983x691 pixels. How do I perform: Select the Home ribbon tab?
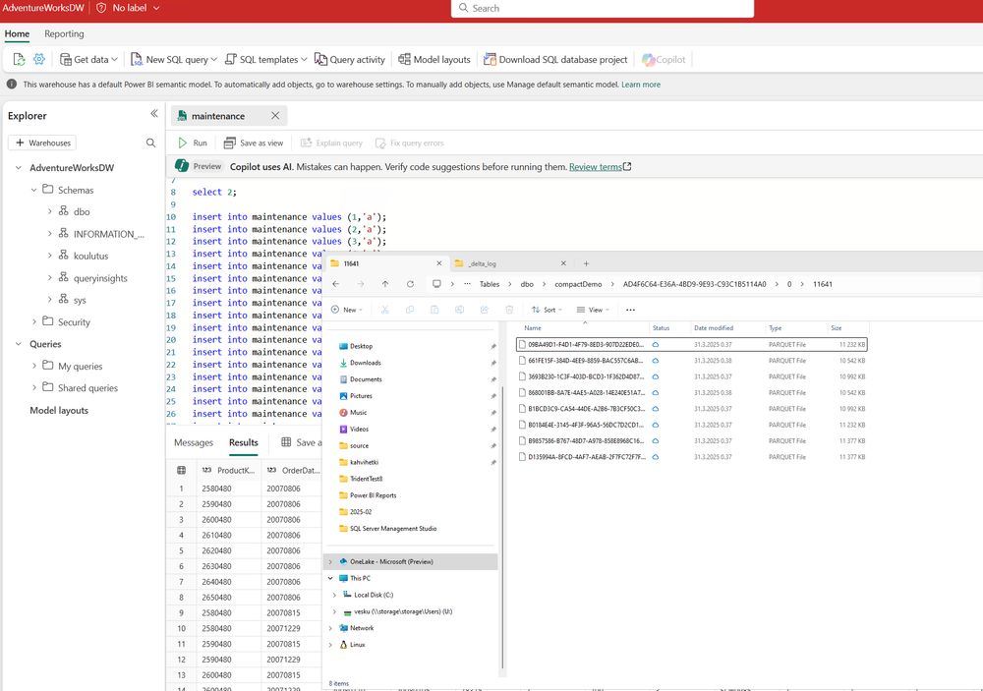coord(17,33)
